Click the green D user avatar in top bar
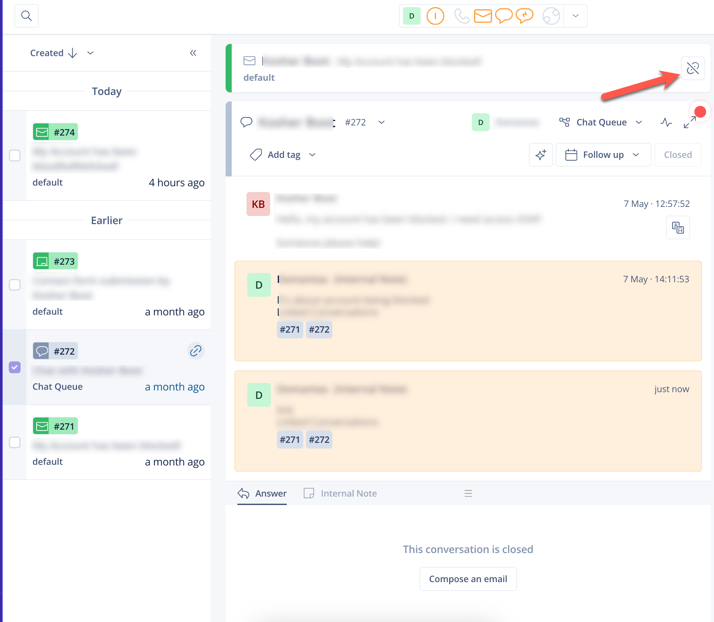The image size is (714, 622). click(x=412, y=16)
